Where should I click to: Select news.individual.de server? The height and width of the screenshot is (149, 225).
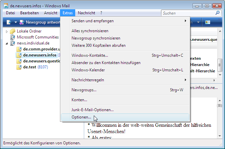click(33, 43)
